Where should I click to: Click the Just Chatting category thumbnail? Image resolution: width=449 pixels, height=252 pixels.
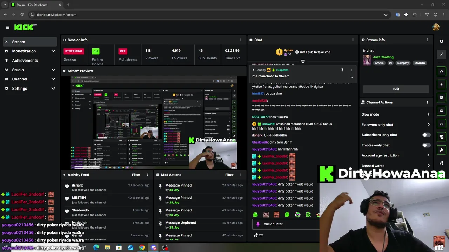click(x=367, y=60)
